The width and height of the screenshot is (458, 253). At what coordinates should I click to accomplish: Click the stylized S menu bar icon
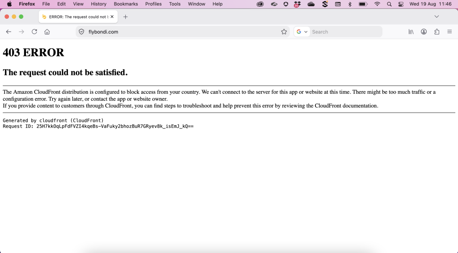325,4
